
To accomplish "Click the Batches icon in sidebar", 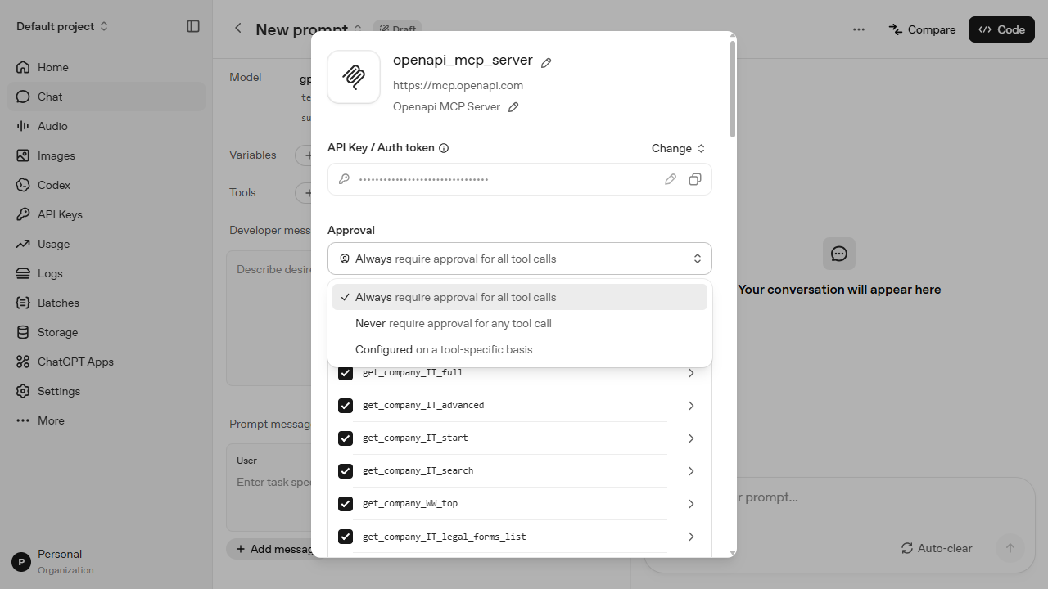I will (x=23, y=303).
